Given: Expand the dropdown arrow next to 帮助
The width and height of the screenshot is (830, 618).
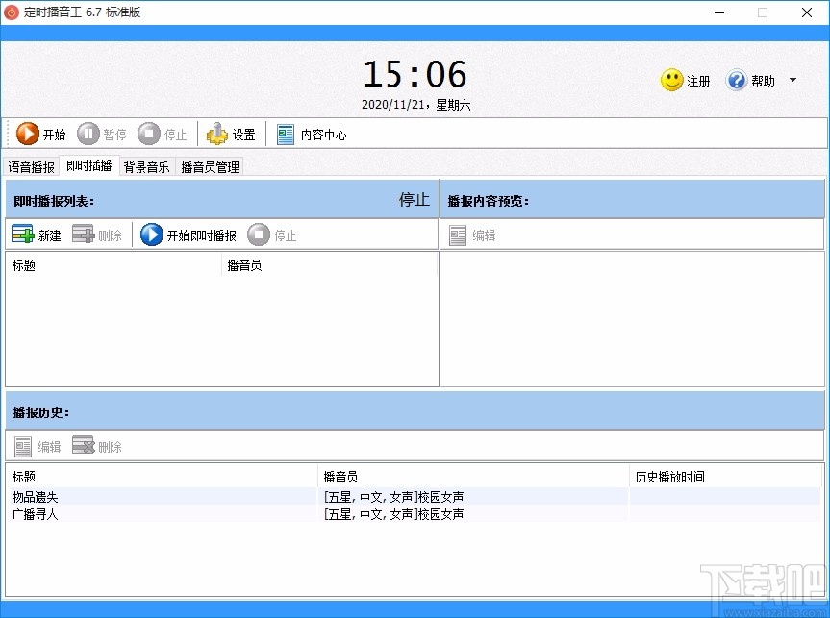Looking at the screenshot, I should pos(791,81).
